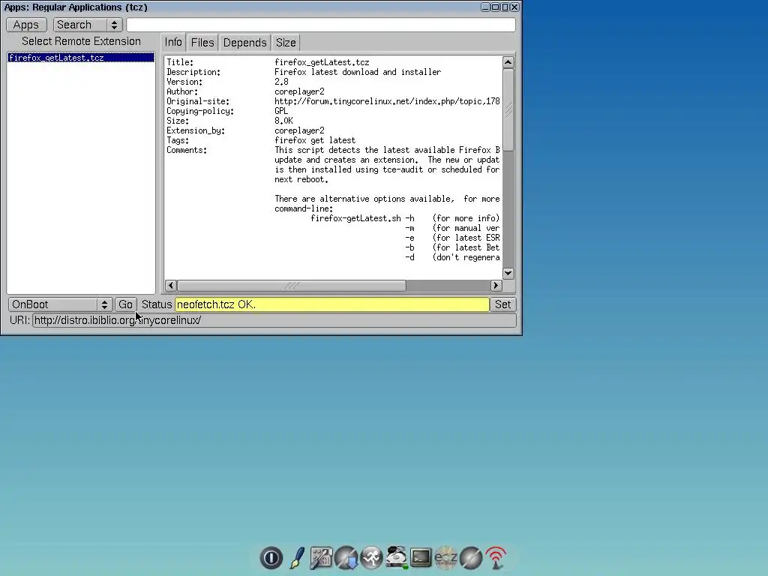This screenshot has height=576, width=768.
Task: Launch the Run Program running-man icon
Action: tap(371, 558)
